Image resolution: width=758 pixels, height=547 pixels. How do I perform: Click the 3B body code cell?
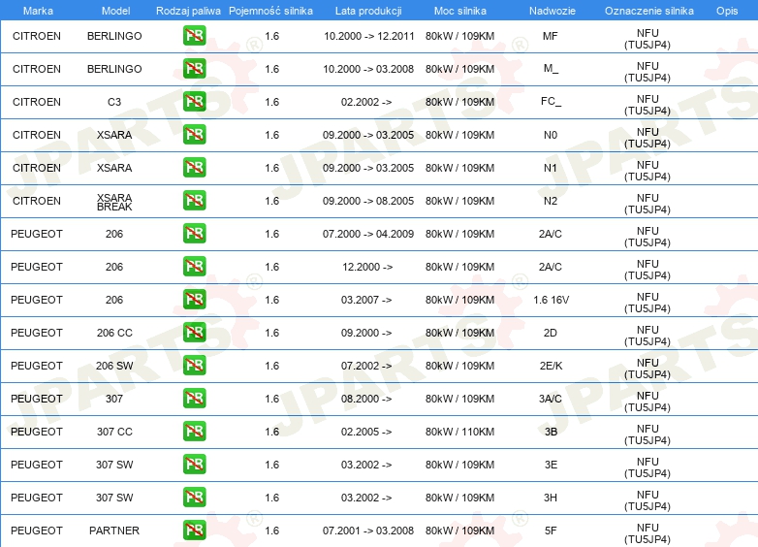(552, 432)
